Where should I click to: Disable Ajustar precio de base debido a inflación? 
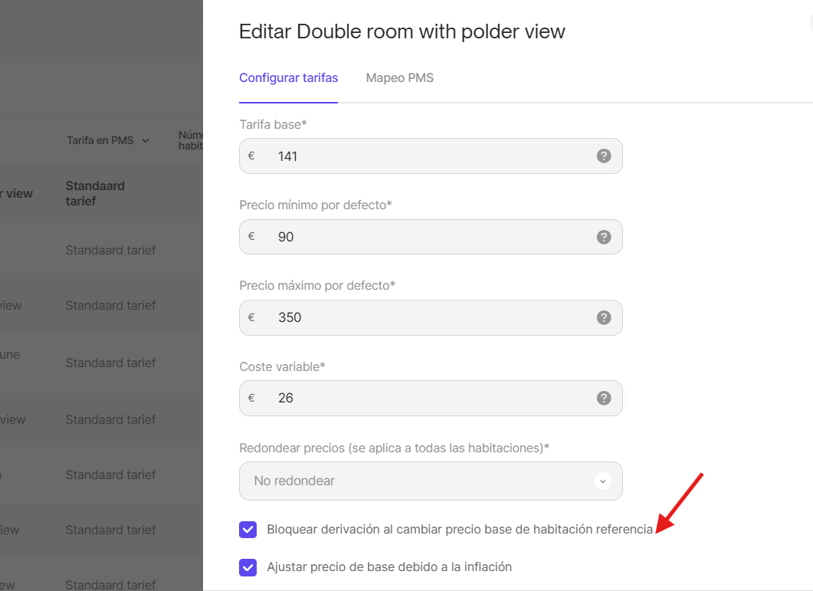(x=248, y=567)
